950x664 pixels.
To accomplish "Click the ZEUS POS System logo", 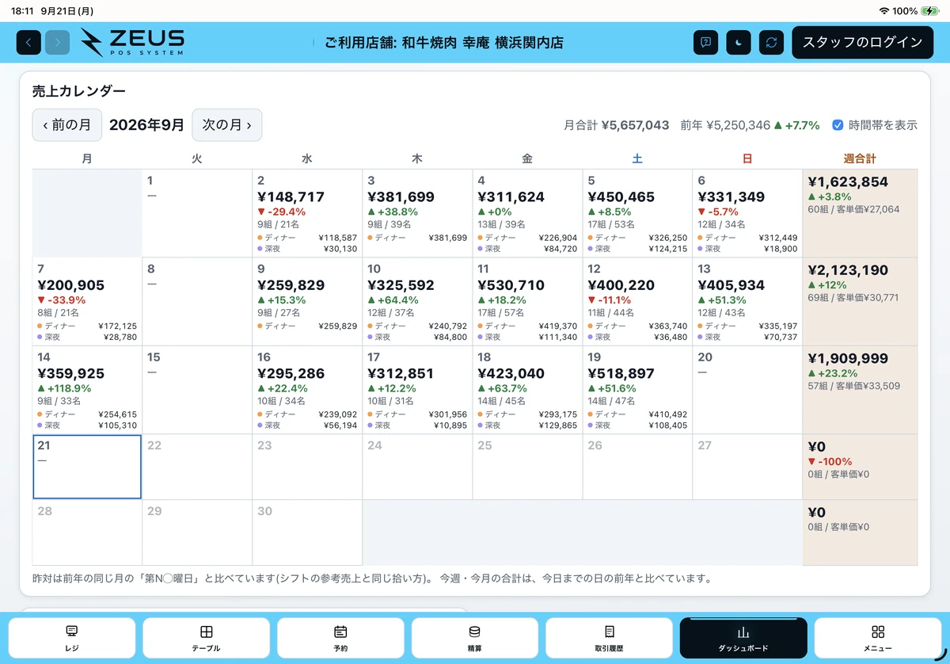I will click(132, 42).
